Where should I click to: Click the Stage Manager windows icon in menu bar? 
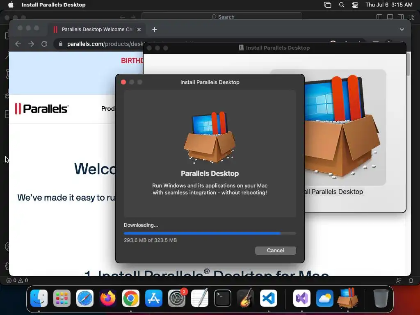tap(327, 5)
